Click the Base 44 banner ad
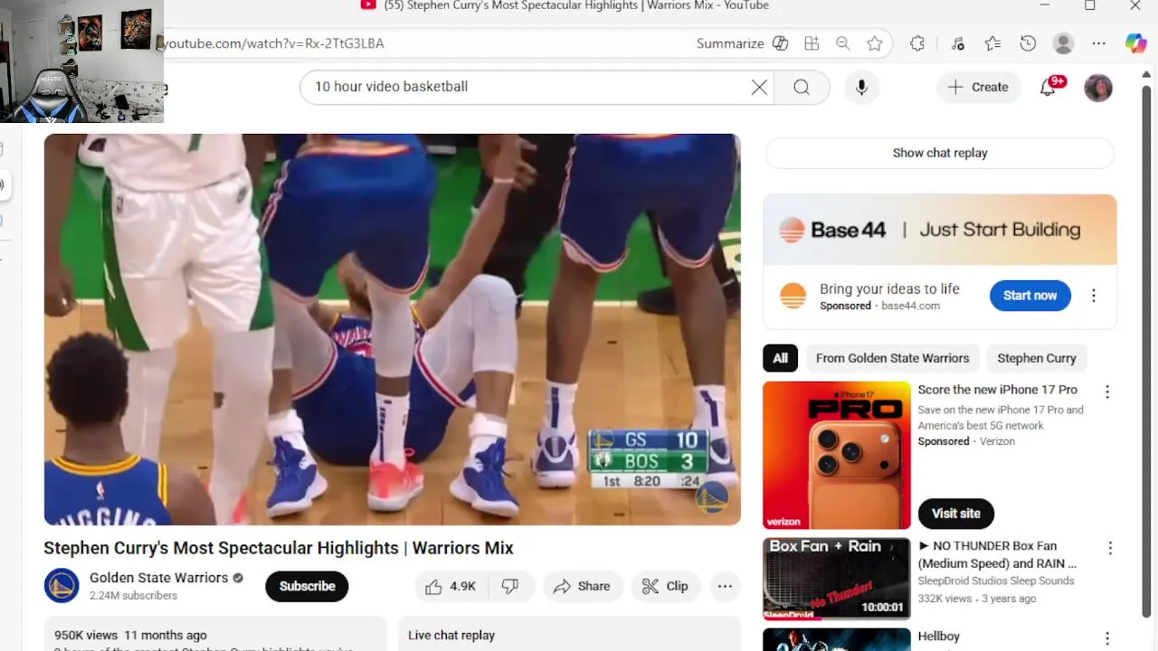Viewport: 1158px width, 651px height. click(940, 230)
